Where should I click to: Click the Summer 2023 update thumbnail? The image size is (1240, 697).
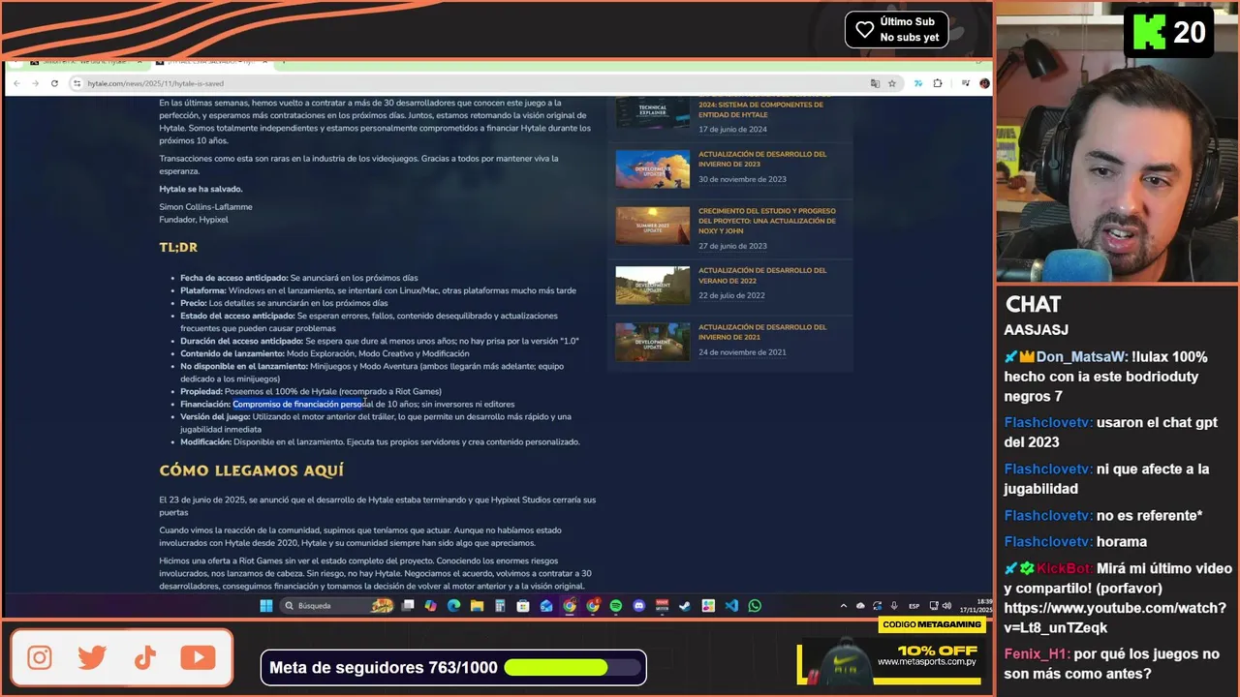pos(653,226)
